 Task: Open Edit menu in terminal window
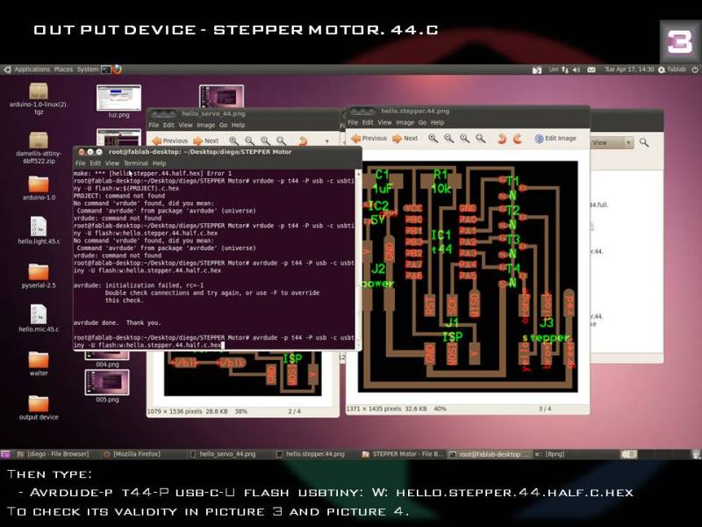96,163
